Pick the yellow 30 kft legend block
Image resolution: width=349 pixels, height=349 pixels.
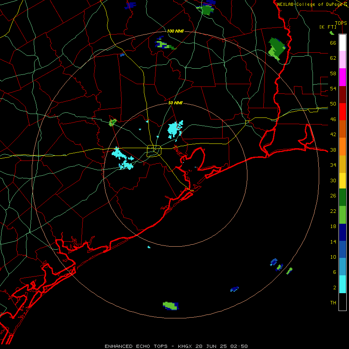[x=342, y=181]
